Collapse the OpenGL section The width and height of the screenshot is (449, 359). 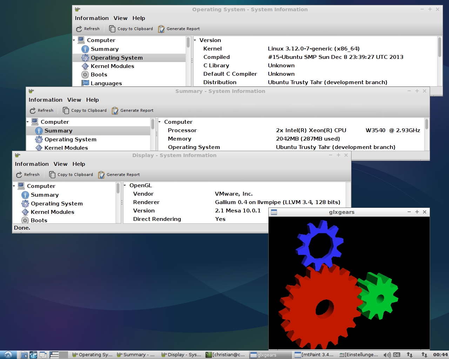125,185
